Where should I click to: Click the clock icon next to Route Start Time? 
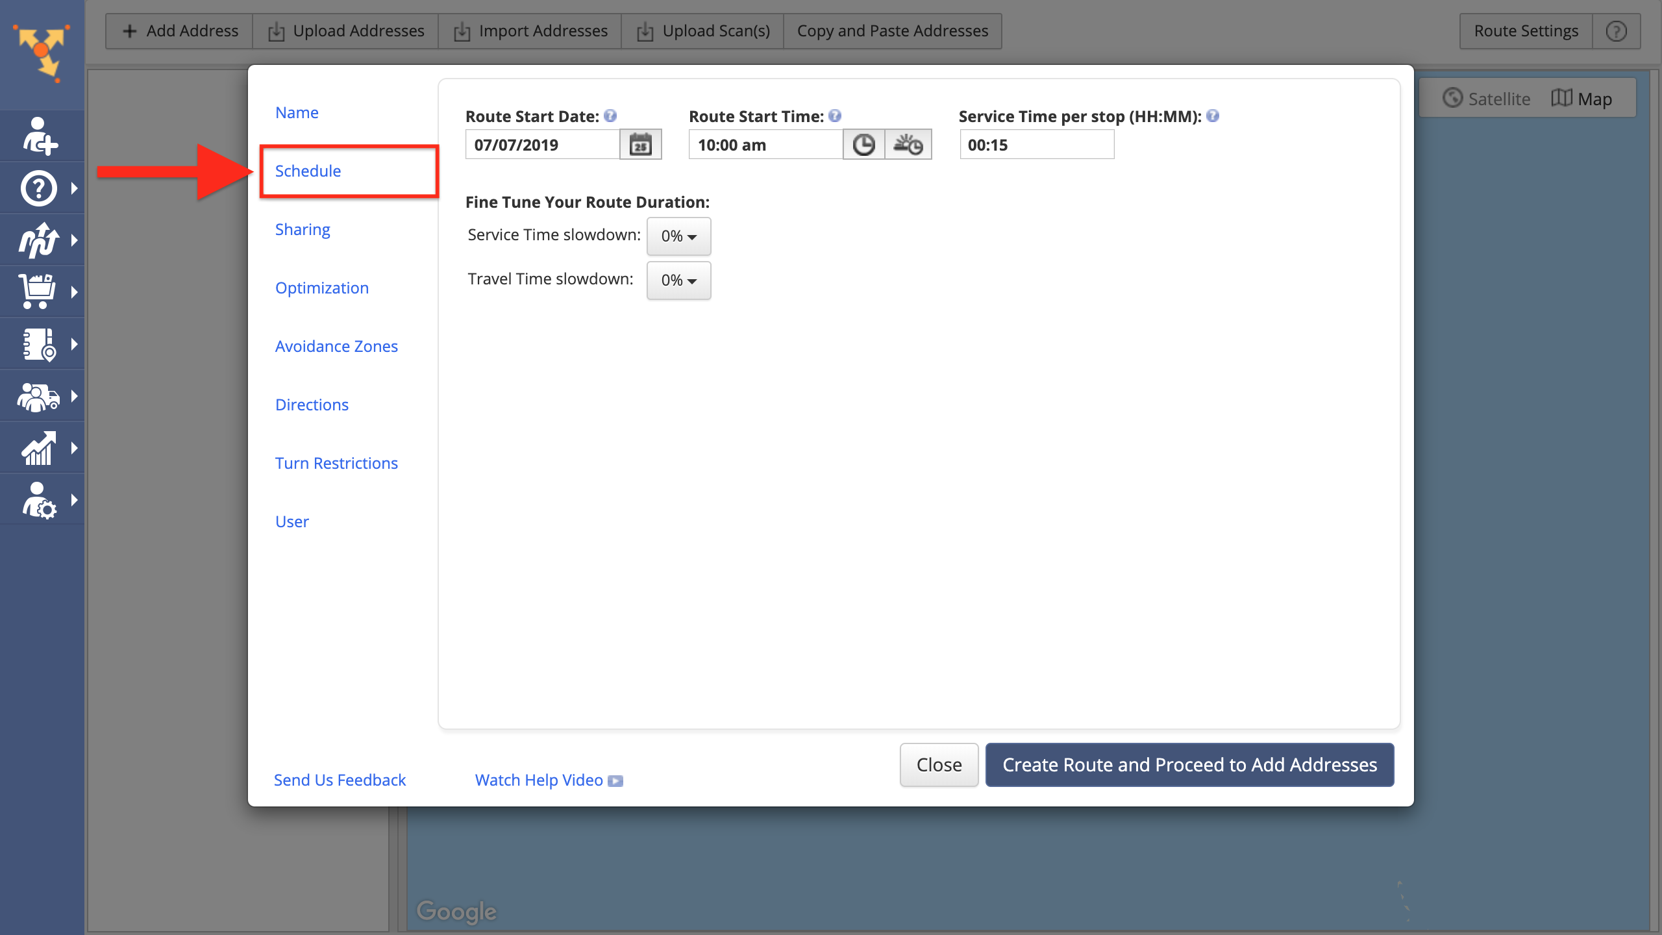[864, 144]
